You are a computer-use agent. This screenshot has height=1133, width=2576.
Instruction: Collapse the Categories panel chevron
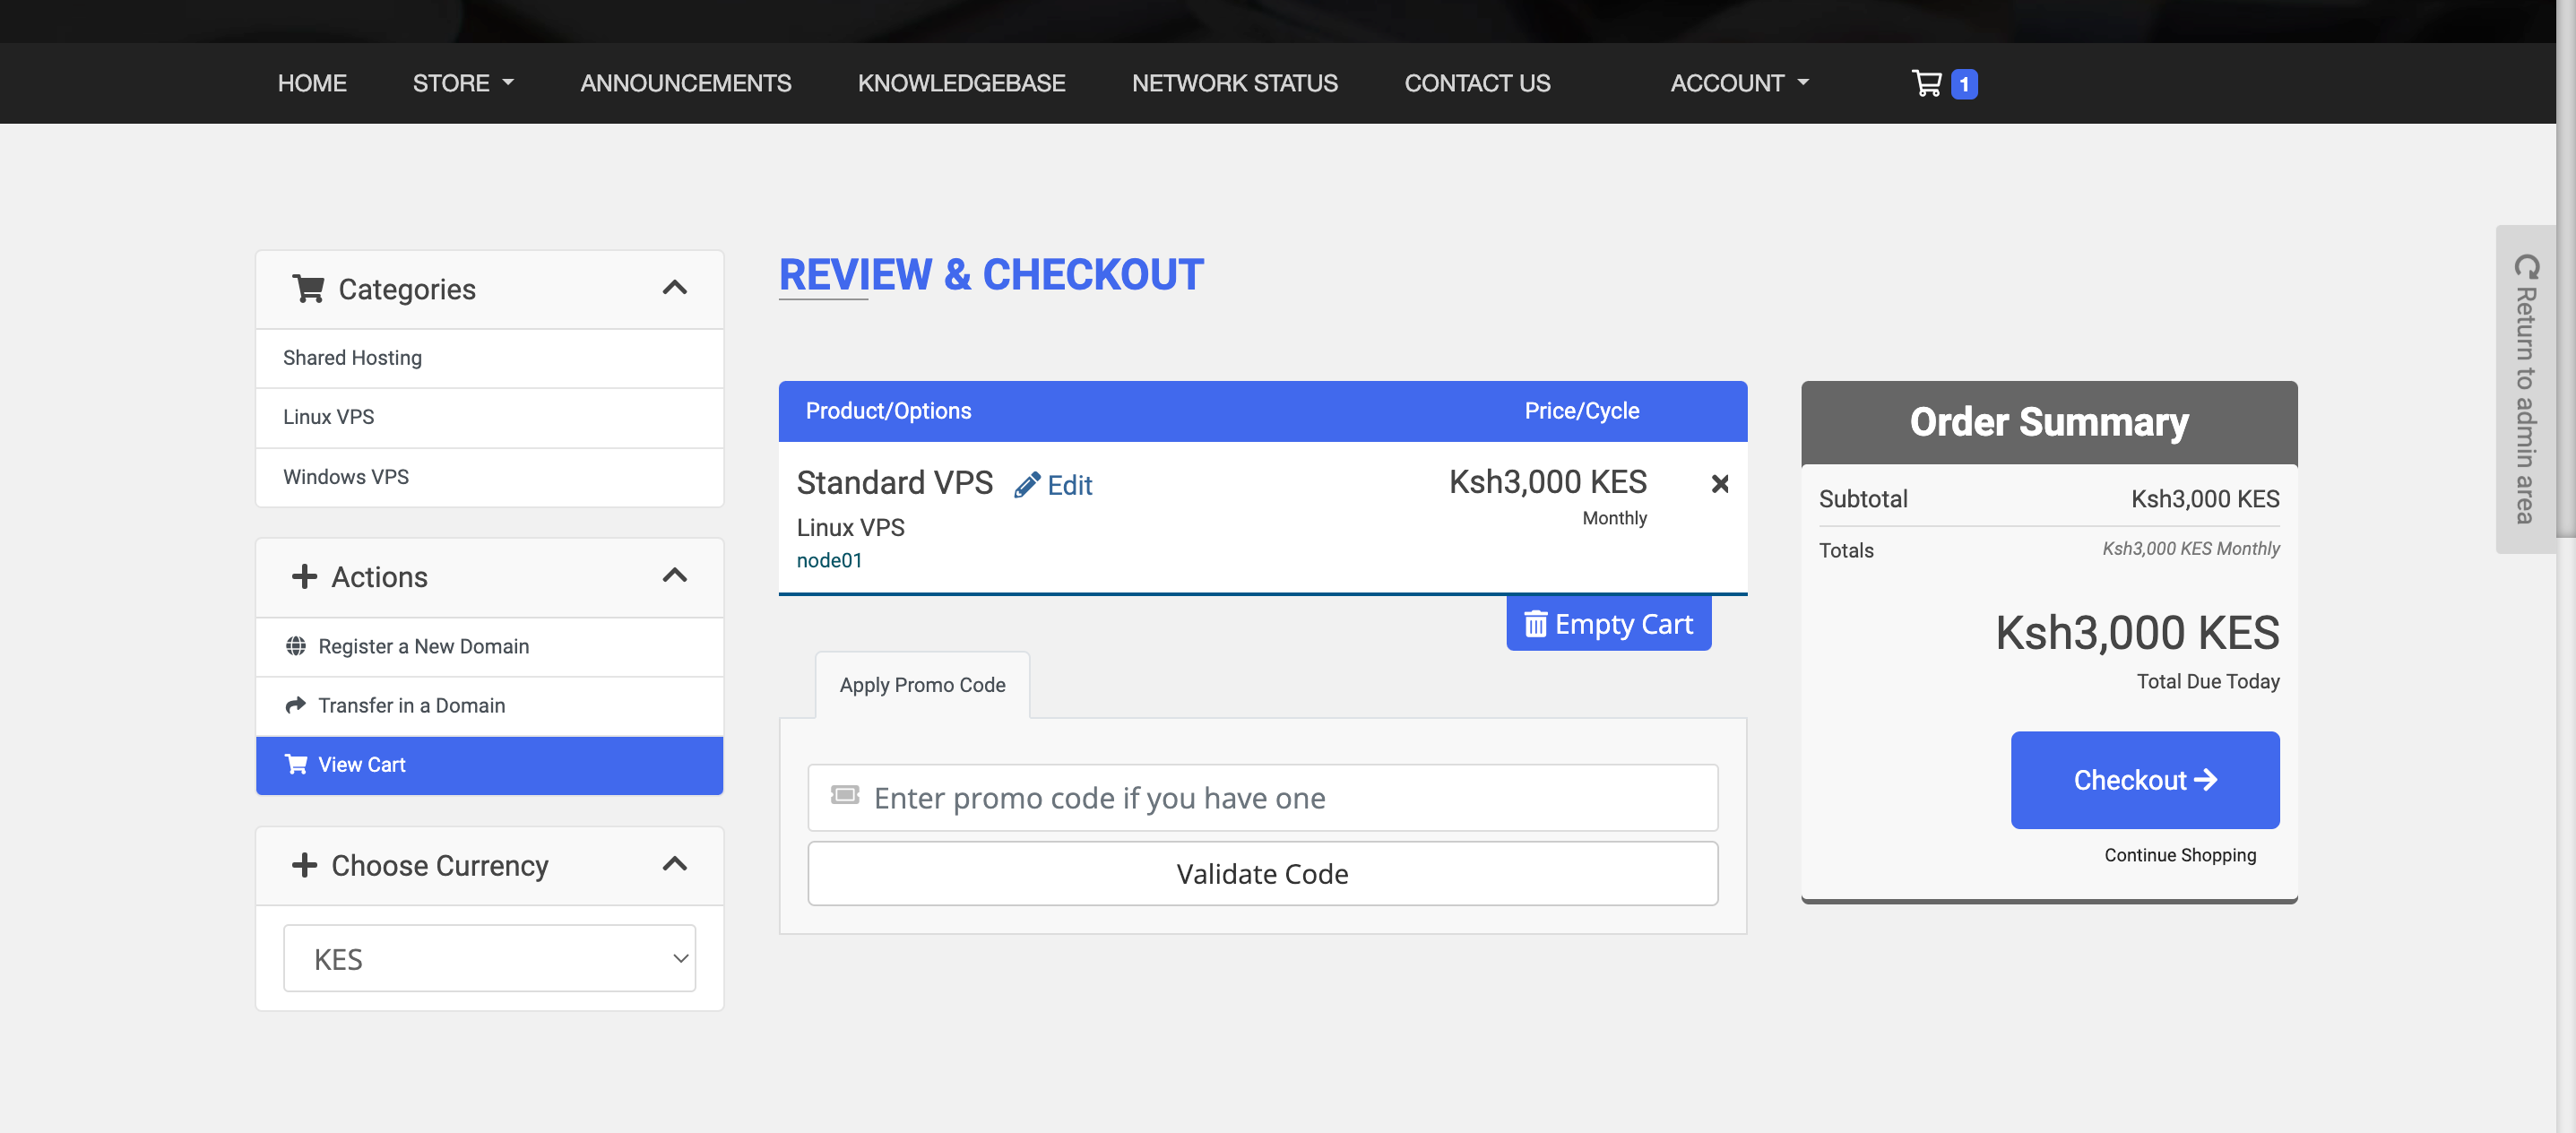click(674, 288)
